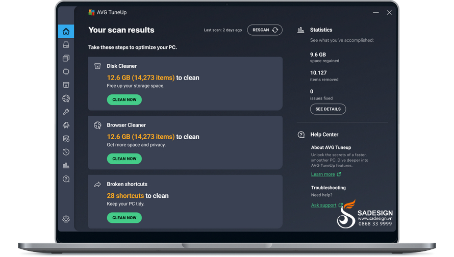Click the '0' issues fixed value
This screenshot has height=257, width=454.
click(312, 91)
